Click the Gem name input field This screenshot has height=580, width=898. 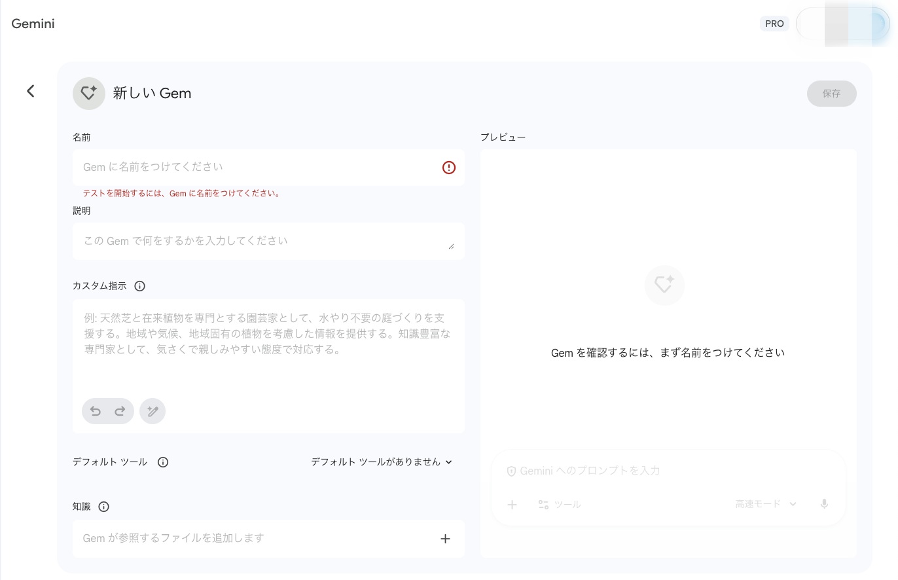coord(255,167)
